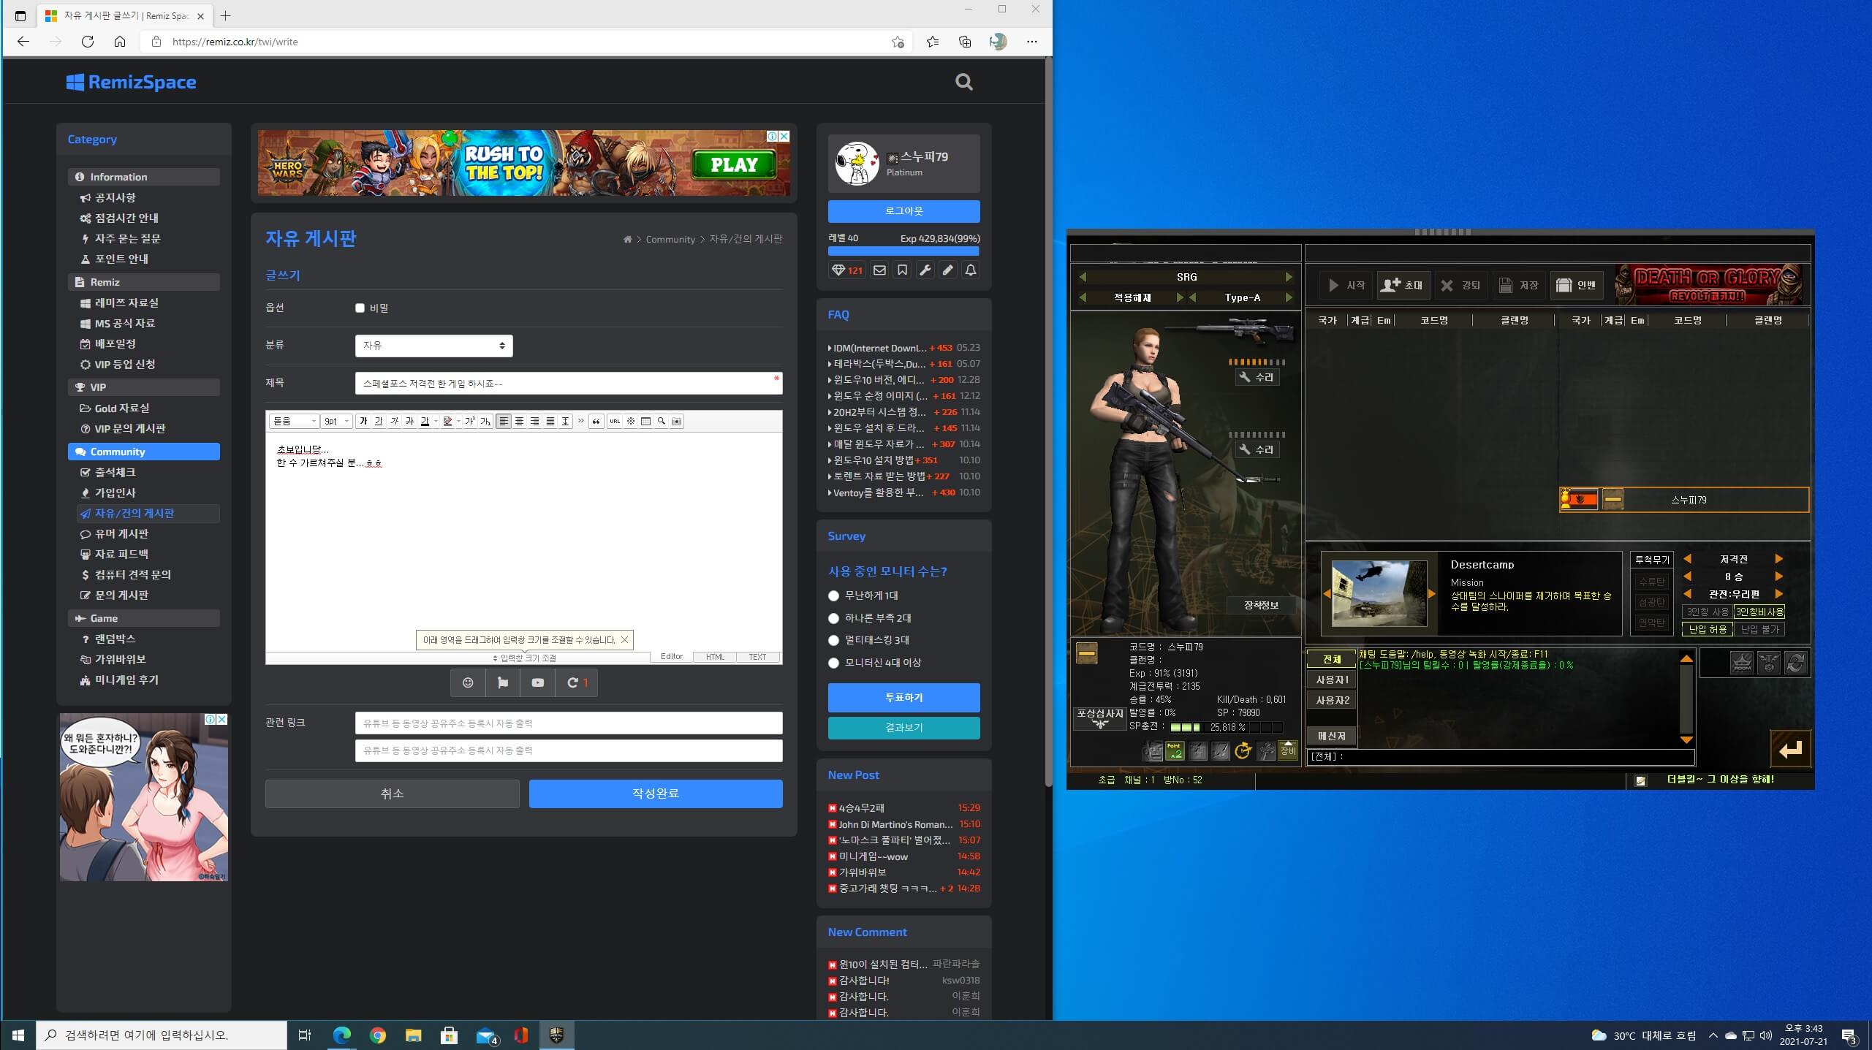Open Google Chrome from the taskbar
The width and height of the screenshot is (1872, 1050).
coord(377,1035)
